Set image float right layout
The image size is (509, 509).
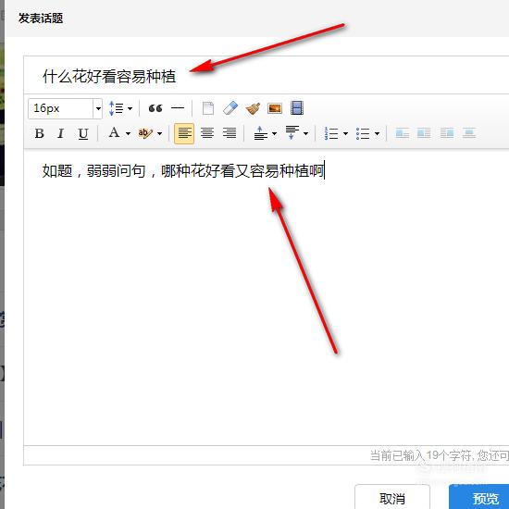coord(447,133)
